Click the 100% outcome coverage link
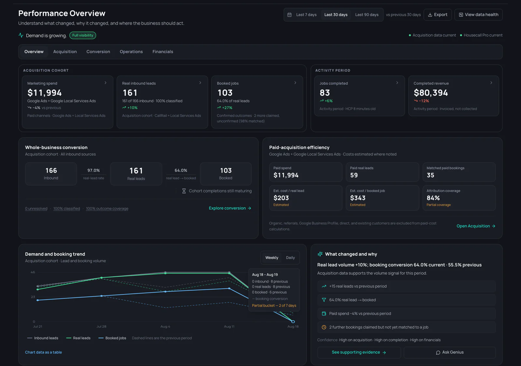521x366 pixels. click(x=107, y=209)
